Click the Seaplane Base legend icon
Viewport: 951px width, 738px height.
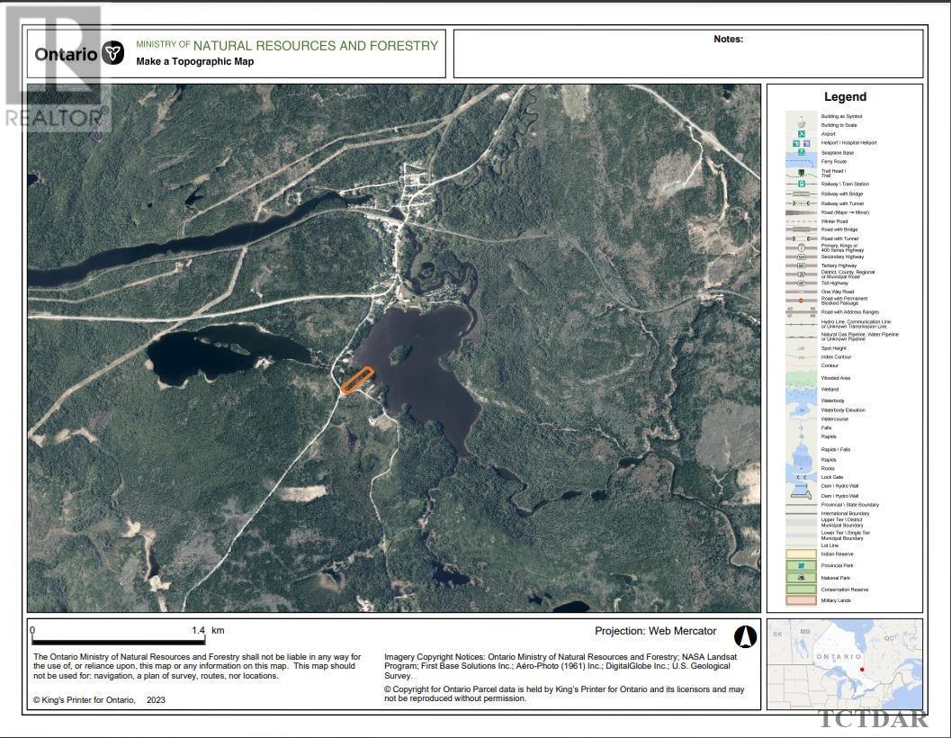click(801, 153)
